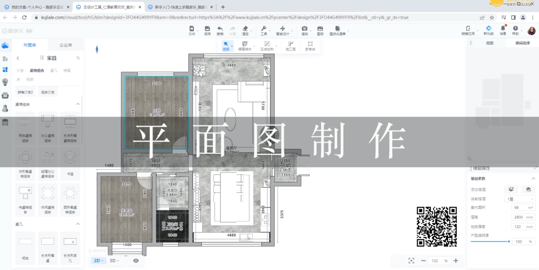
Task: Open the 图册 album icon
Action: pyautogui.click(x=320, y=29)
